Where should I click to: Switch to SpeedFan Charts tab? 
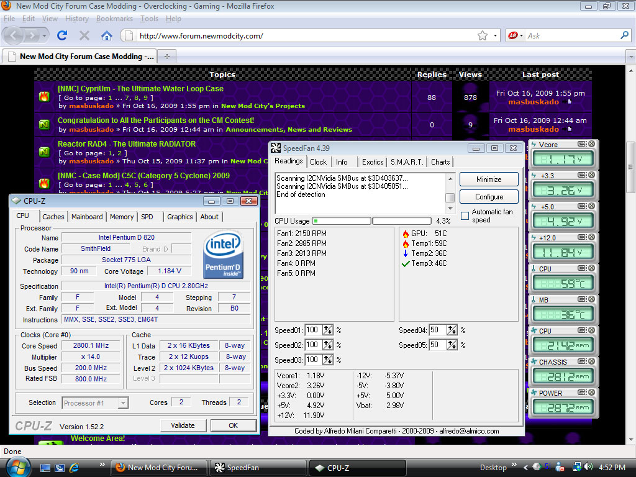(x=440, y=162)
